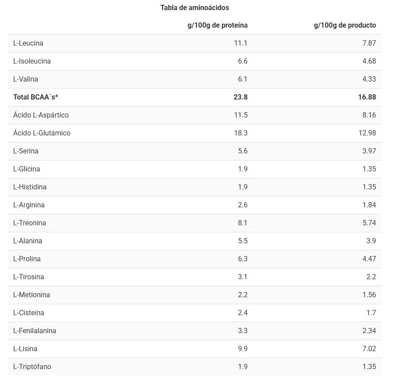Select the L-Prolina row label
398x384 pixels.
(x=27, y=259)
